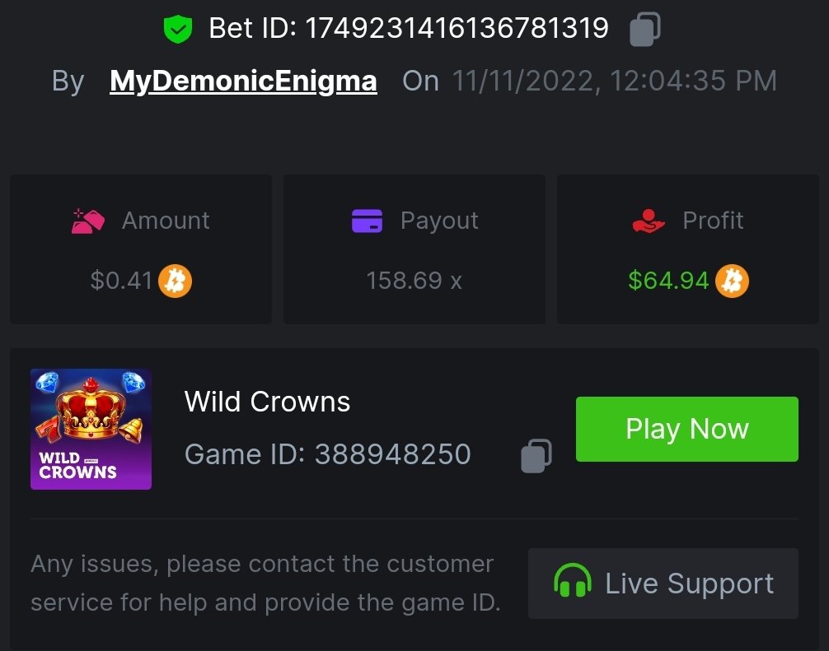
Task: Click the Bitcoin icon beside $0.41
Action: pos(175,281)
